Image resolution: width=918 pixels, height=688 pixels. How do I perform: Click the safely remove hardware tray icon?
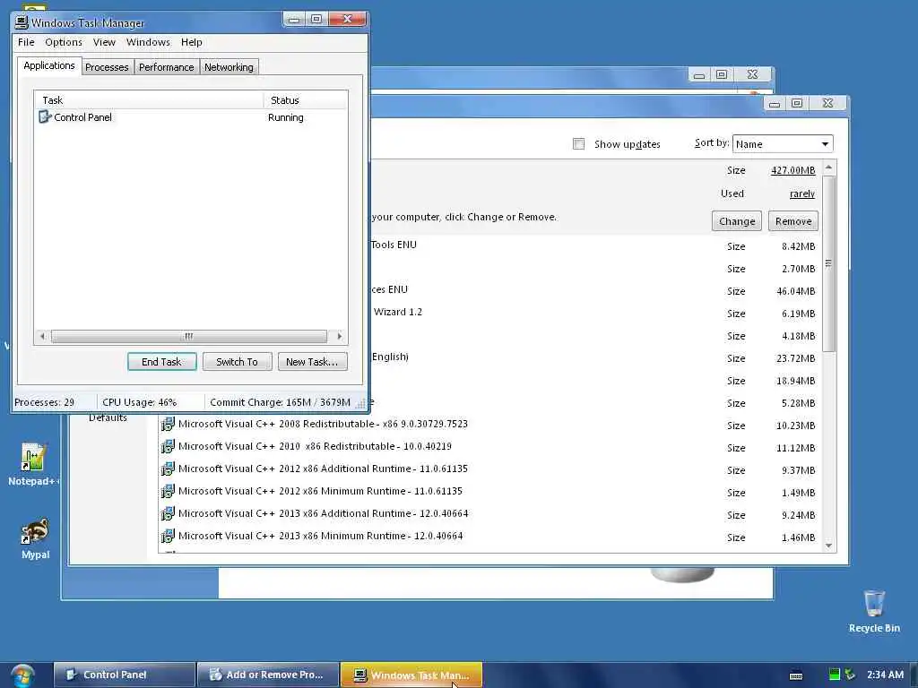coord(849,675)
